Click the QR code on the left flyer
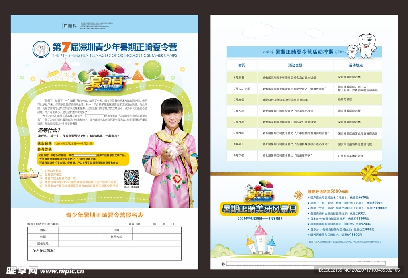Screen dimensions: 408x278 click(x=131, y=177)
